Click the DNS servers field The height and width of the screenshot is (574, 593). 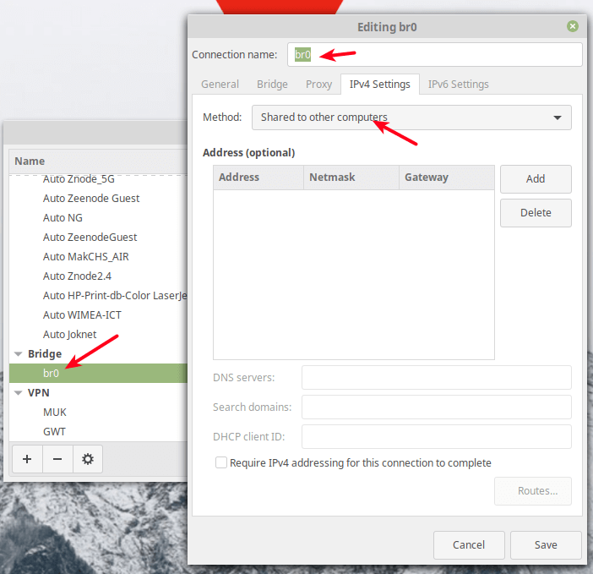tap(437, 377)
